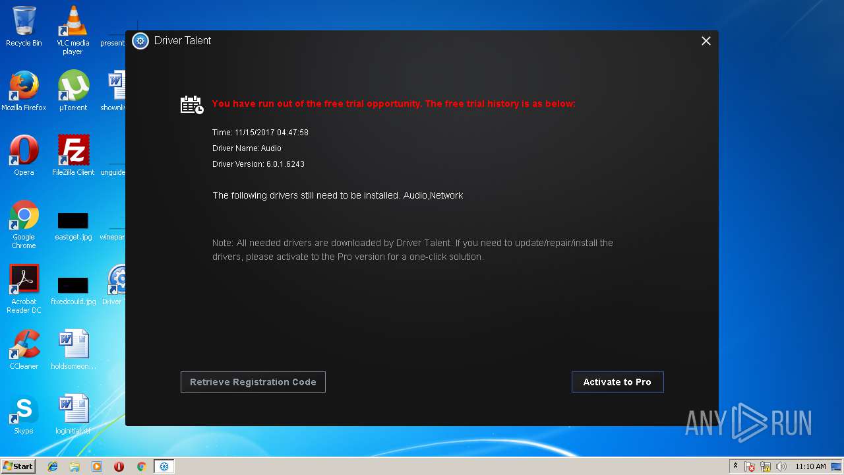Select the VLC media player shortcut
The image size is (844, 475).
73,30
